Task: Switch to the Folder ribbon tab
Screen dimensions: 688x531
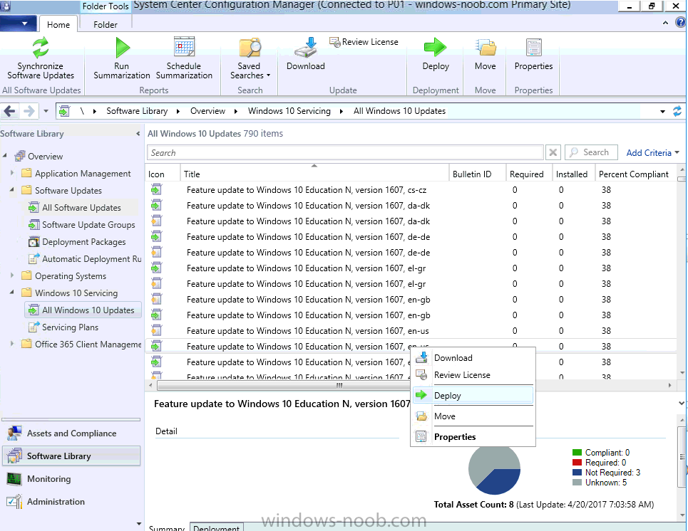Action: (x=106, y=24)
